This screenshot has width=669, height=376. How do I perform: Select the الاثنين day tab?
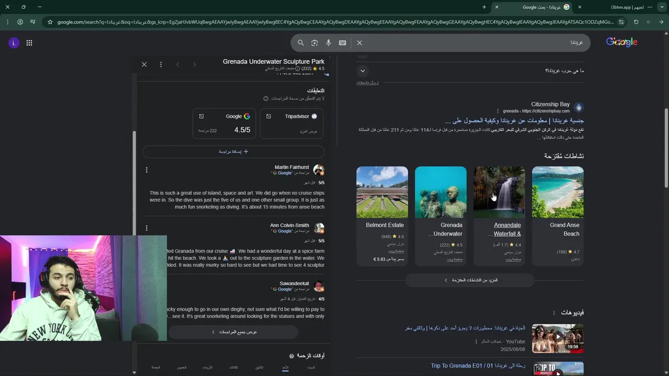(x=259, y=368)
